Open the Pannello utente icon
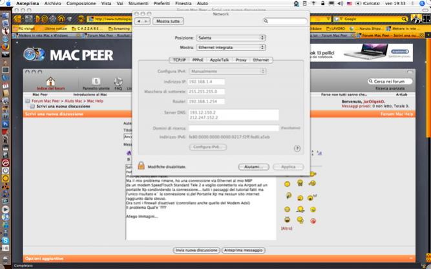431x269 pixels. [x=96, y=81]
